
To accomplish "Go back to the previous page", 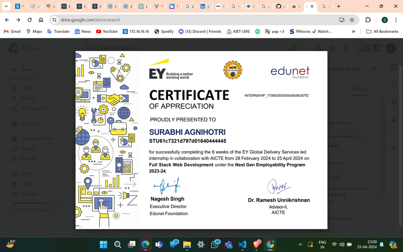I will (7, 20).
